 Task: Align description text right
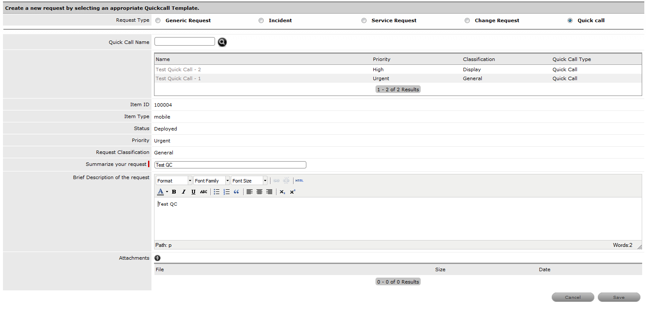(x=269, y=192)
